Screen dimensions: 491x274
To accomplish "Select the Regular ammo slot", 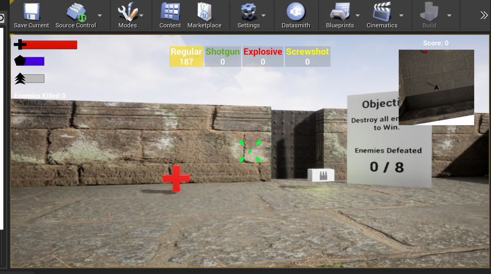I will (x=186, y=56).
